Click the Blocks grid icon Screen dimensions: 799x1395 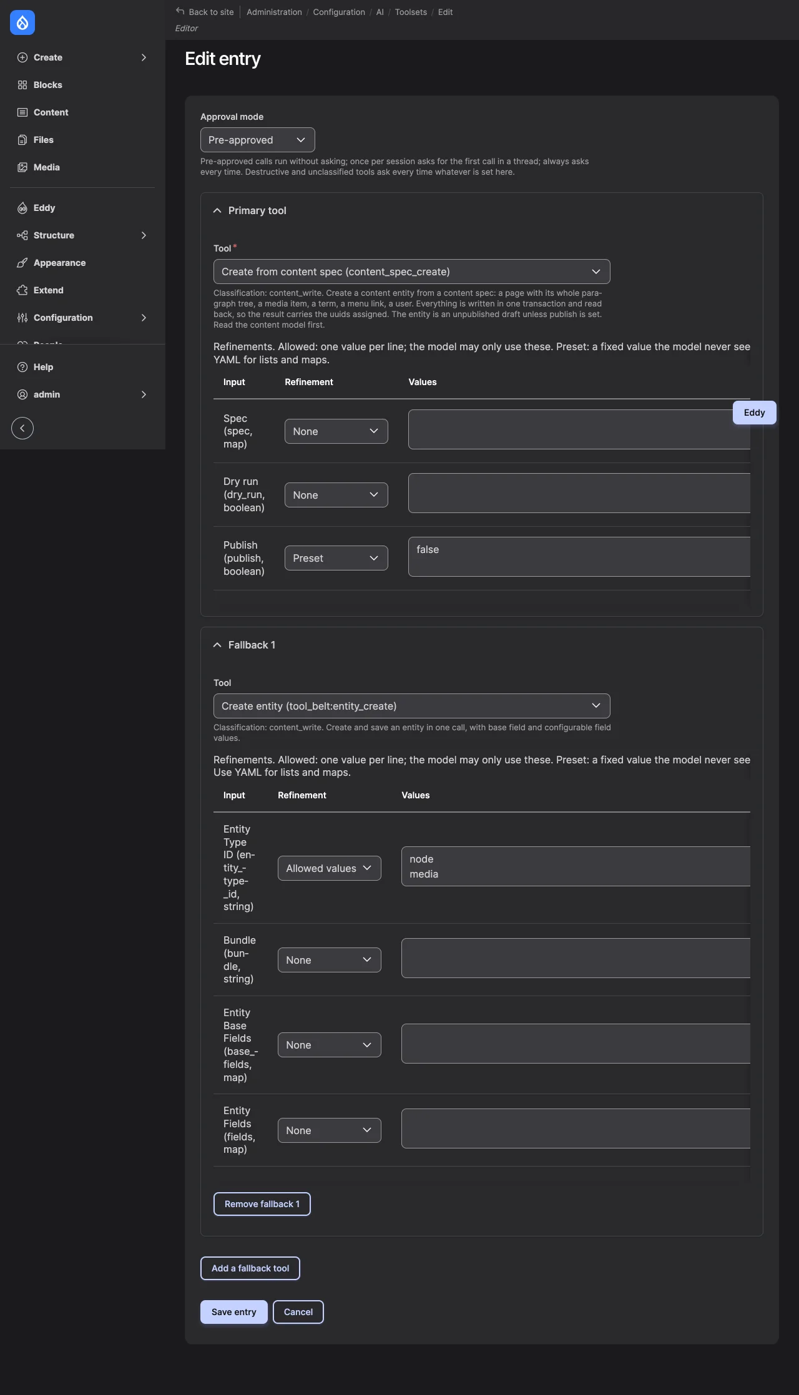[22, 85]
